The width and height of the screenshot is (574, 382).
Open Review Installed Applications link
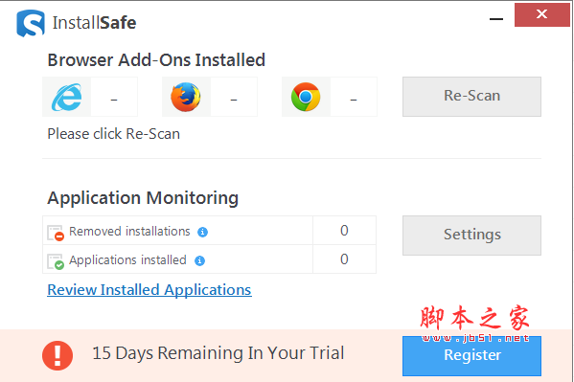tap(149, 290)
